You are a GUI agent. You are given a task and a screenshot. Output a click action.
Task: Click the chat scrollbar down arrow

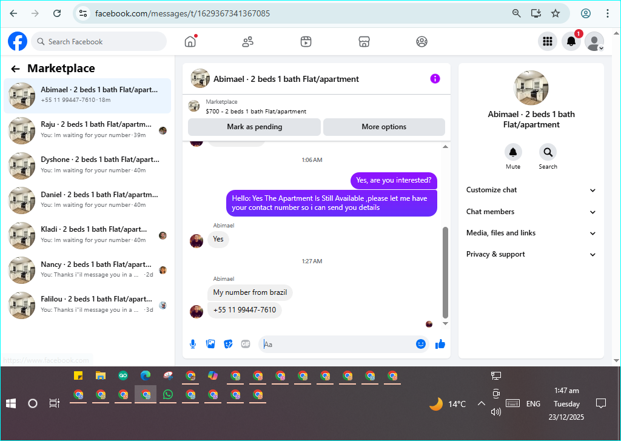tap(445, 324)
